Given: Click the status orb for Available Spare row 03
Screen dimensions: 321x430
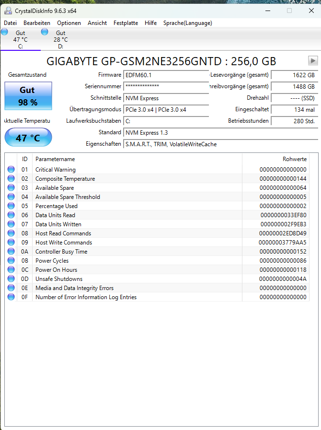Looking at the screenshot, I should click(11, 187).
